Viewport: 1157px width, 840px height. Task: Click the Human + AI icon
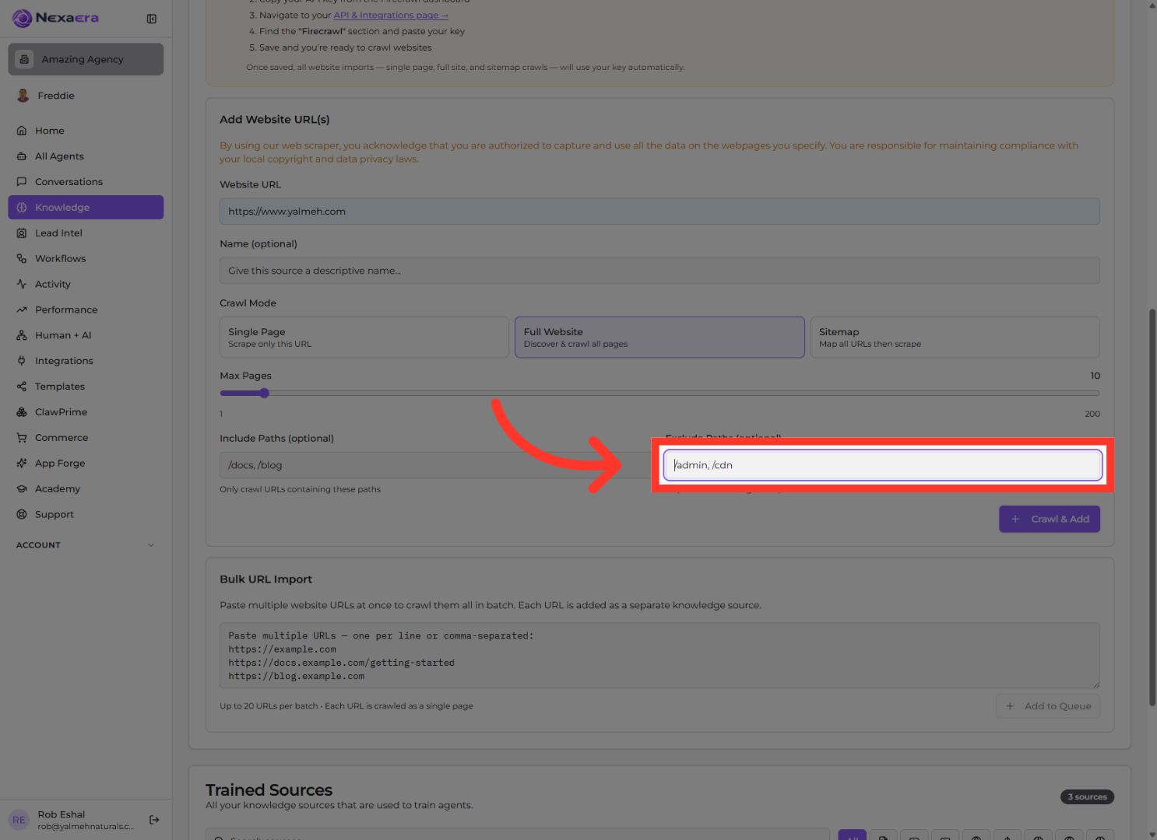coord(22,336)
